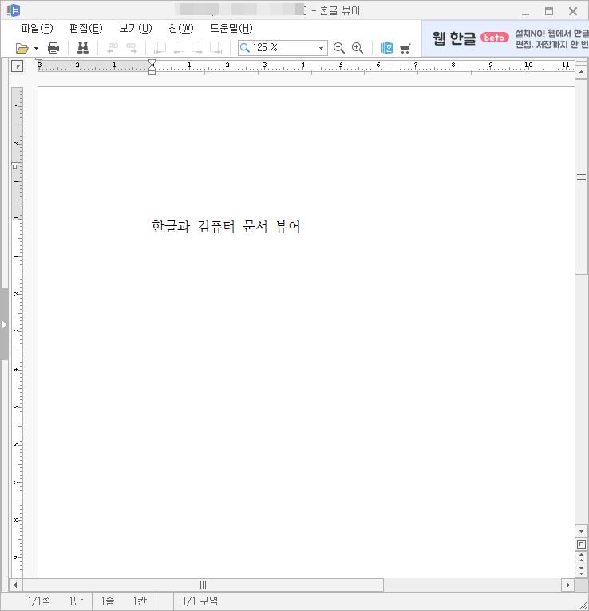Screen dimensions: 589x611
Task: Click the document text 한글과 컴퓨터 문서 뷰어
Action: coord(226,226)
